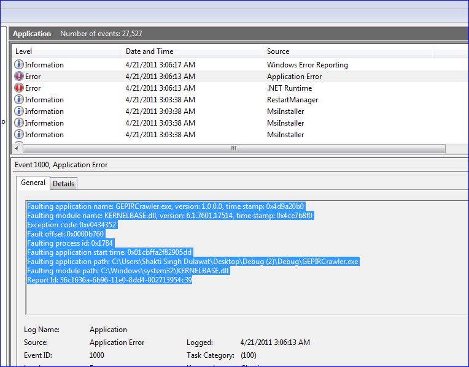Select the General tab

coord(33,183)
